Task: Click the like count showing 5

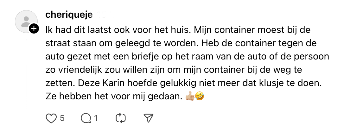Action: [62, 118]
